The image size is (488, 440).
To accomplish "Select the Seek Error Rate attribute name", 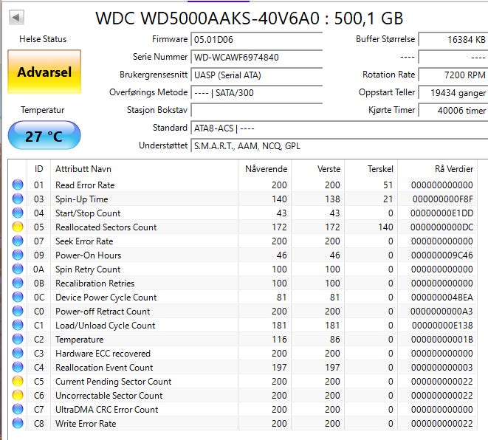I will (x=84, y=241).
